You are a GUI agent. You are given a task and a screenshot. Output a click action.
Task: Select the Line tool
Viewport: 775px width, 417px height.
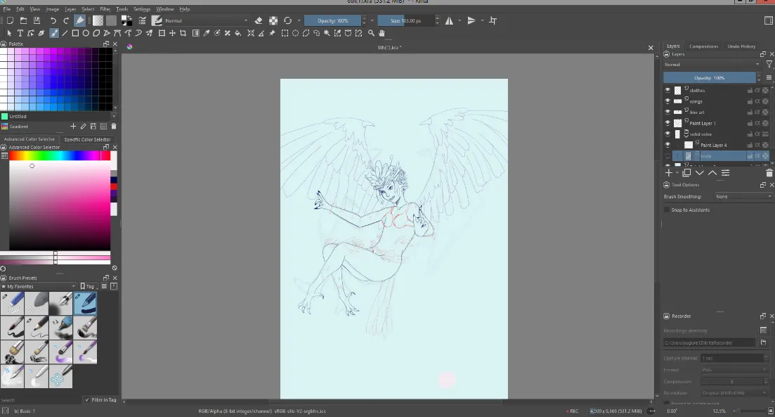click(x=65, y=33)
